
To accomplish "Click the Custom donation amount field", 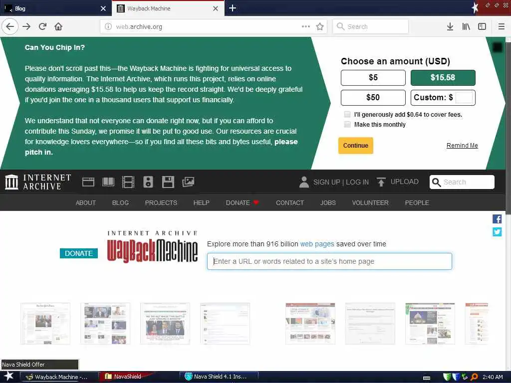I will (464, 97).
